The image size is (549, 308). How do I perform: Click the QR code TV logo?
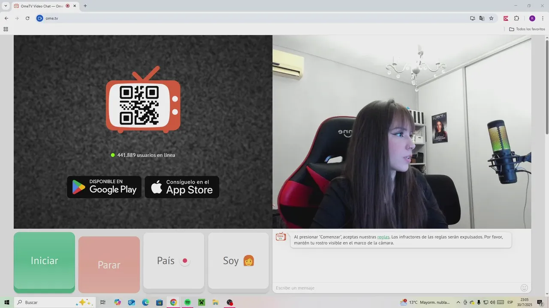pyautogui.click(x=143, y=99)
